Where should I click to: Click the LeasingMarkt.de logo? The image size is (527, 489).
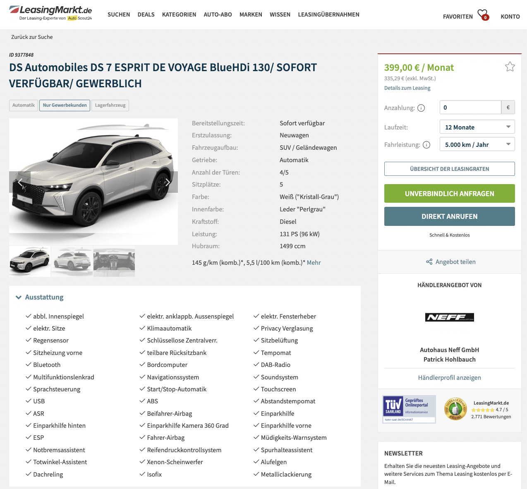[50, 13]
